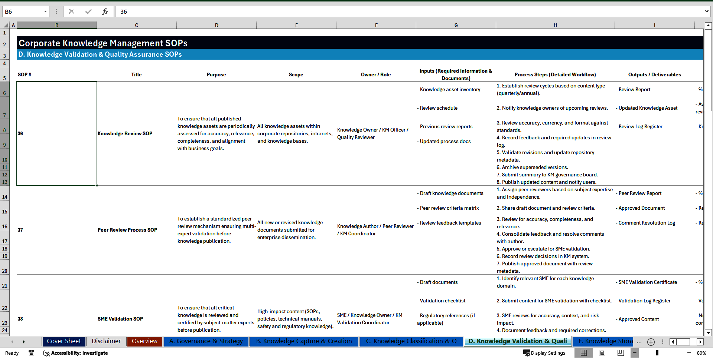Add a new worksheet with the plus icon

coord(651,342)
